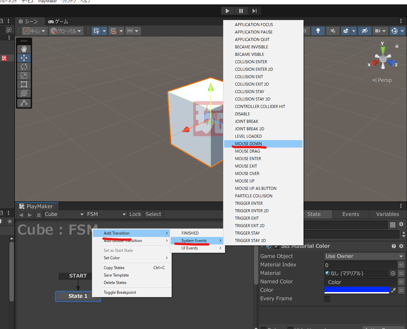Viewport: 407px width, 329px height.
Task: Select the Hand (view) tool
Action: coord(24,49)
